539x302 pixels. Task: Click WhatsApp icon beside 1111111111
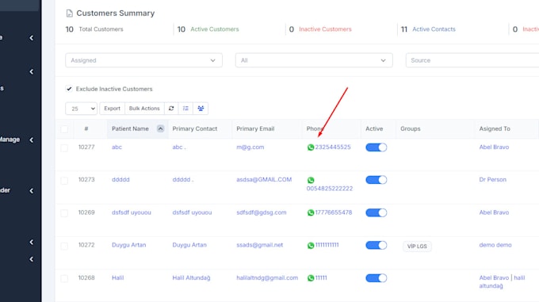point(311,245)
